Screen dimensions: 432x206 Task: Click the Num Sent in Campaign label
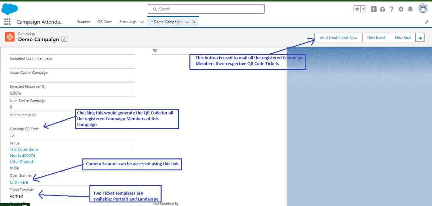click(x=28, y=101)
